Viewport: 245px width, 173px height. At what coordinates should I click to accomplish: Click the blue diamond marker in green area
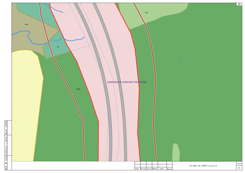coord(180,60)
